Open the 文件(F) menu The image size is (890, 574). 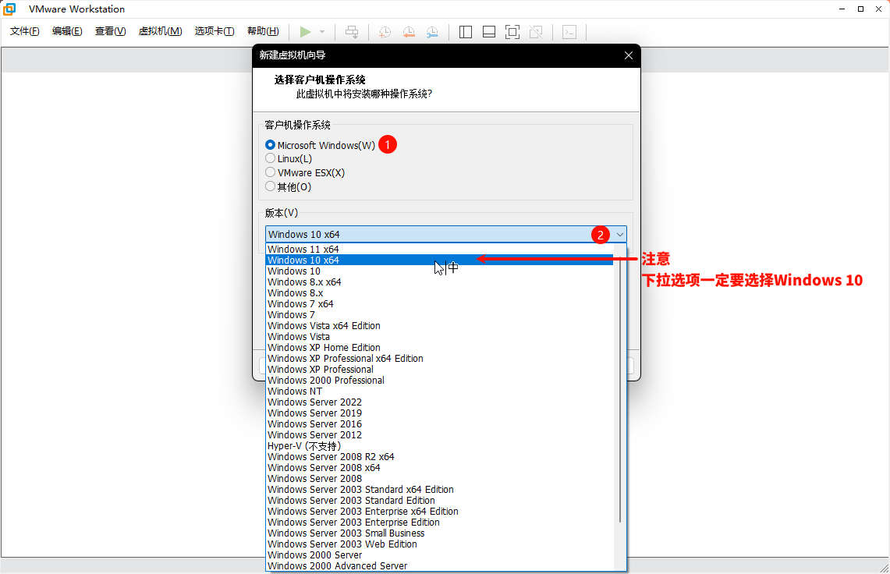point(24,31)
